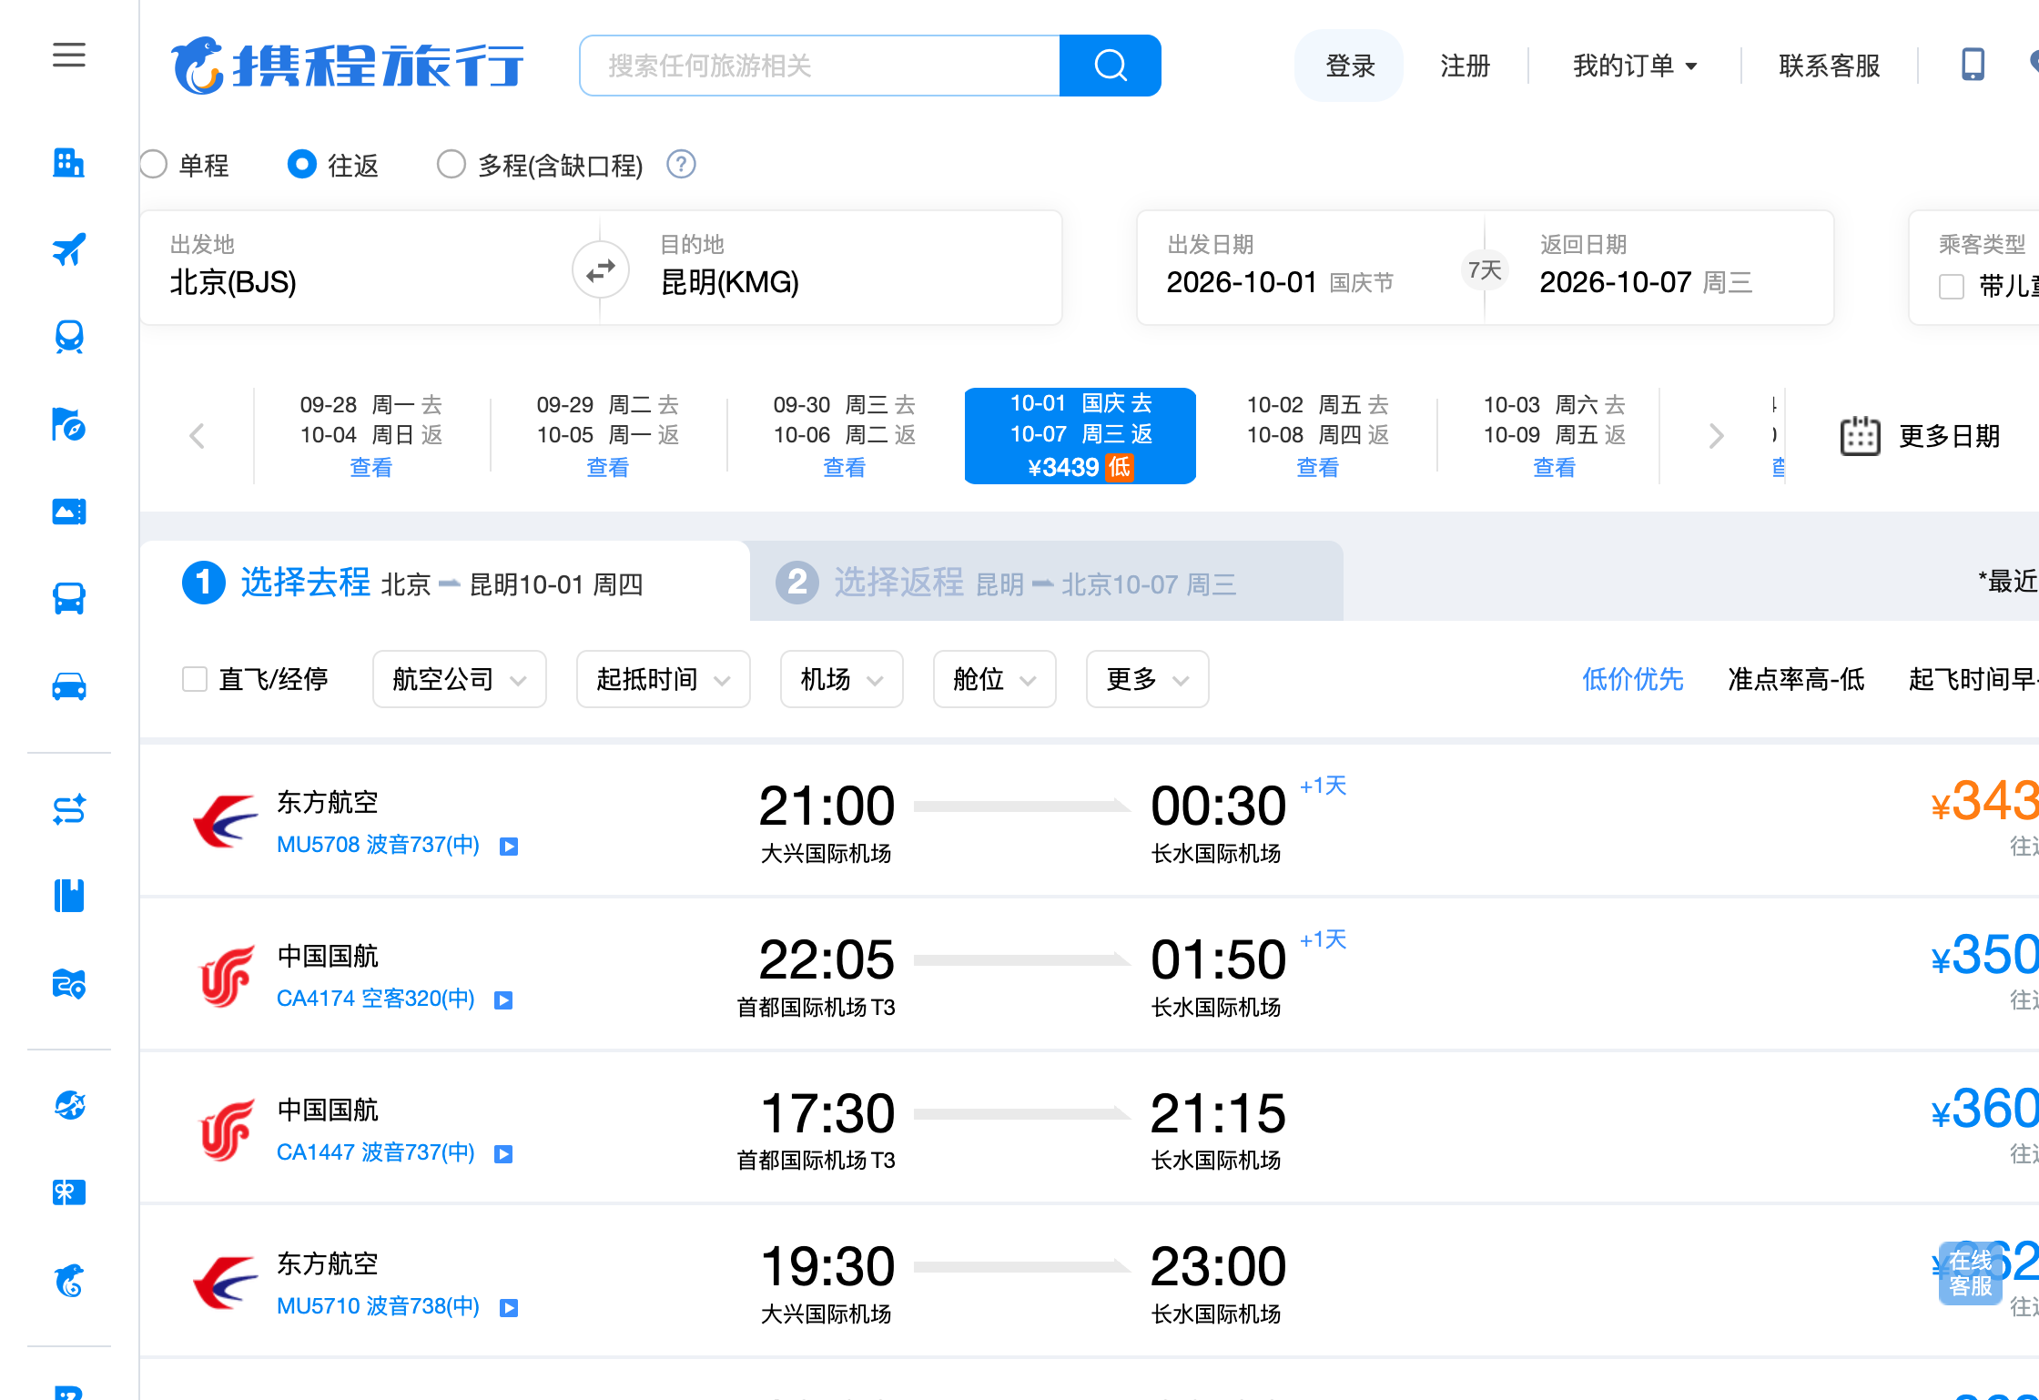2039x1400 pixels.
Task: Open the 我的订单 dropdown menu
Action: [x=1635, y=66]
